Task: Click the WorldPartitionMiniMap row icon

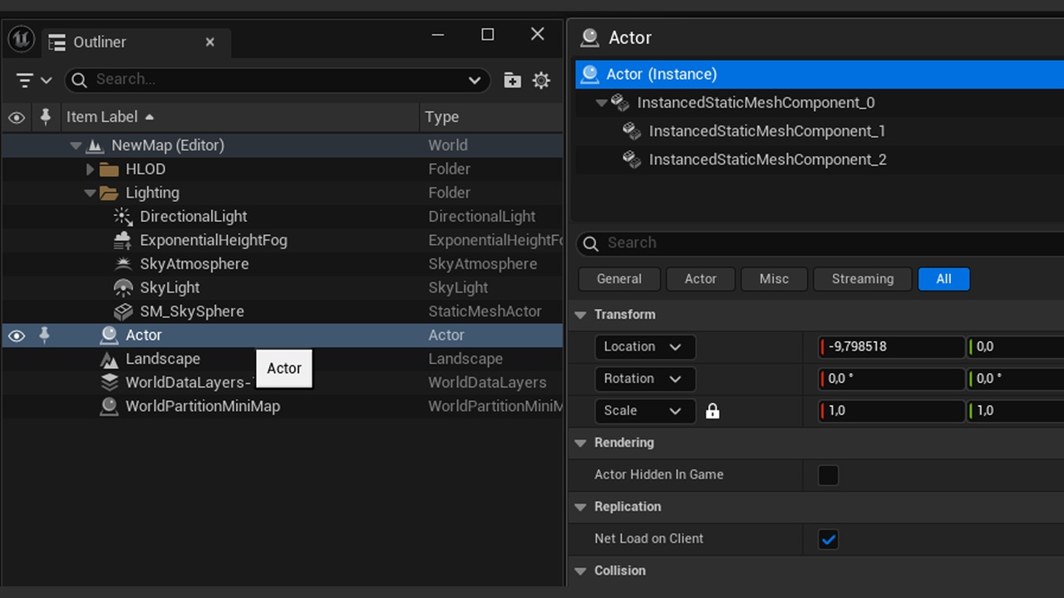Action: (109, 407)
